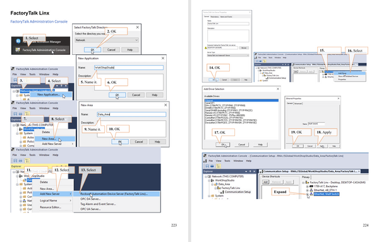Click OK in Add Driver Selection dialog

(x=222, y=144)
